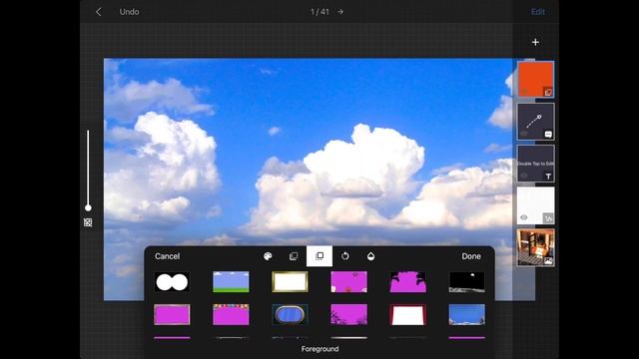Toggle visibility eye on white layer

click(x=523, y=217)
